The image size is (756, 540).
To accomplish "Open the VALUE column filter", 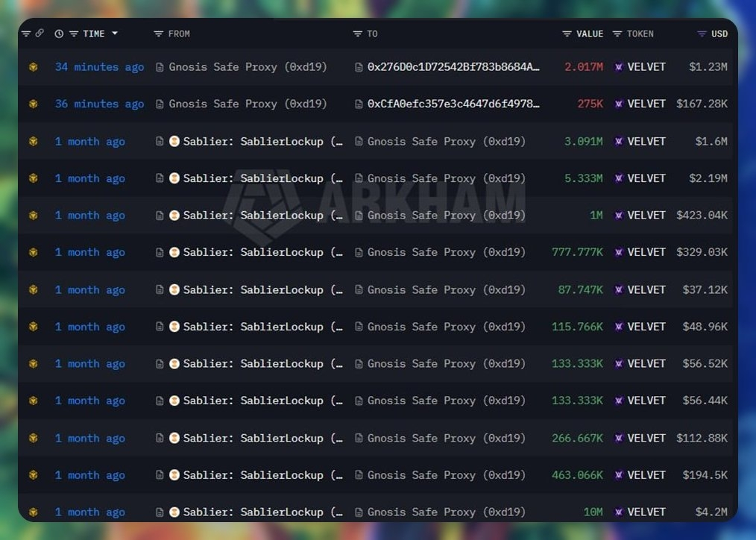I will 567,34.
